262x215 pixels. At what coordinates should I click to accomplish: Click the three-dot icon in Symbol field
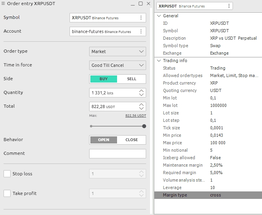[141, 18]
